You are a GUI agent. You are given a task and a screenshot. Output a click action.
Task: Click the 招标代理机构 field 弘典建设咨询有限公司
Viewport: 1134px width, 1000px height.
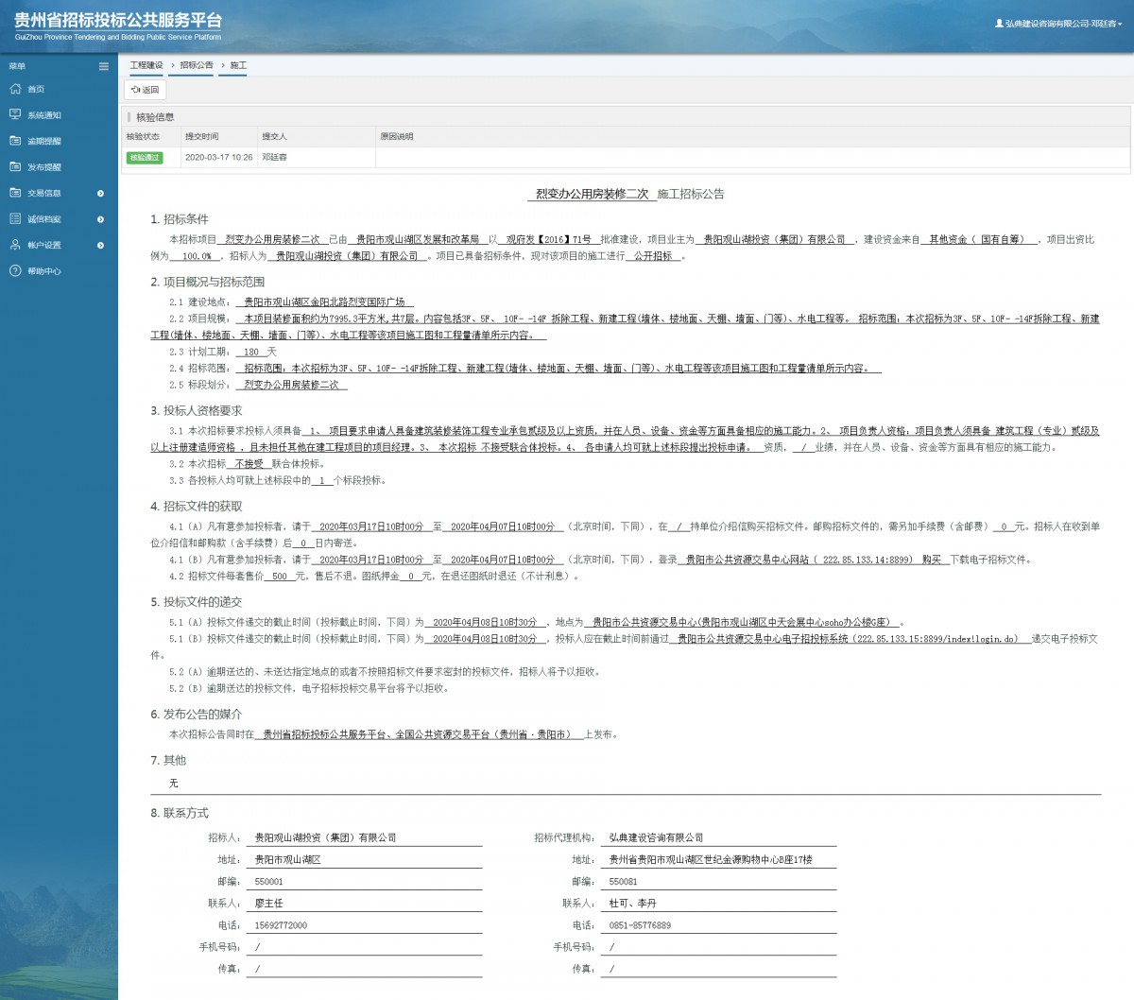point(657,838)
